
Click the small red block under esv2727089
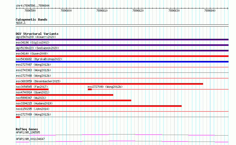pyautogui.click(x=18, y=117)
